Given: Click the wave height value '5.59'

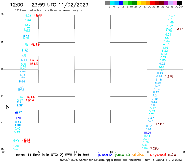Looking at the screenshot, I should pos(167,38).
